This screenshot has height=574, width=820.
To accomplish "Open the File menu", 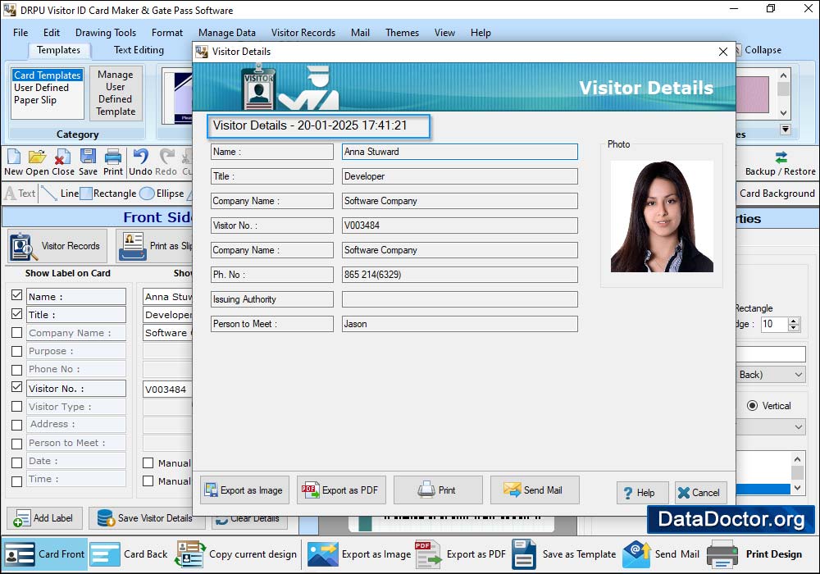I will pos(20,33).
